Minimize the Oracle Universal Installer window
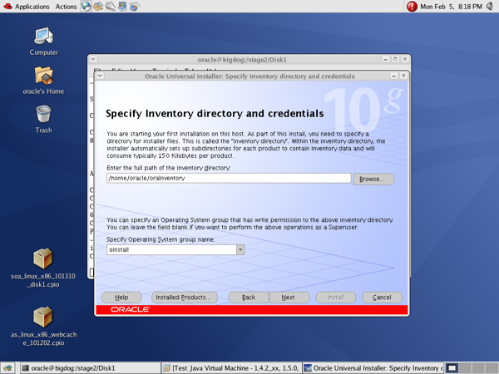The width and height of the screenshot is (499, 374). pos(394,76)
